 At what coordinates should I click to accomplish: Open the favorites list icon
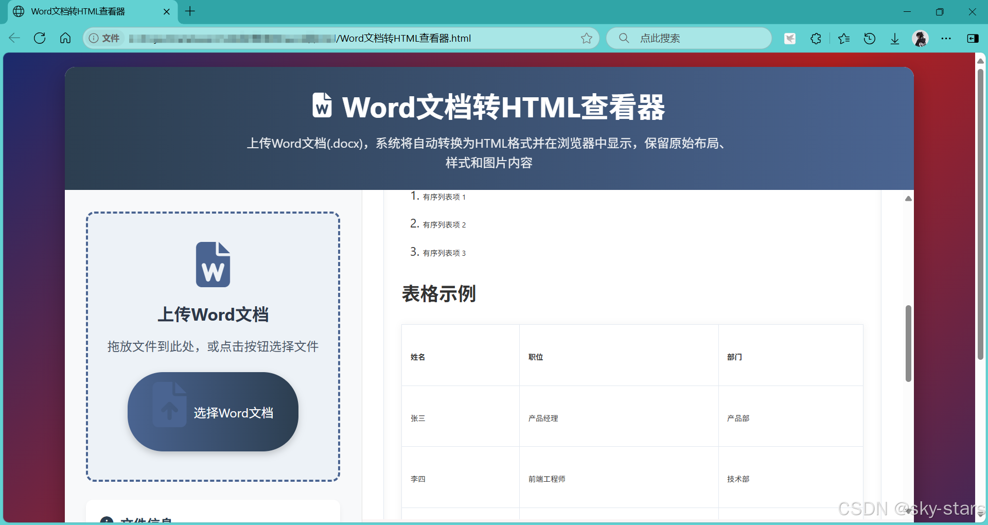pyautogui.click(x=844, y=38)
